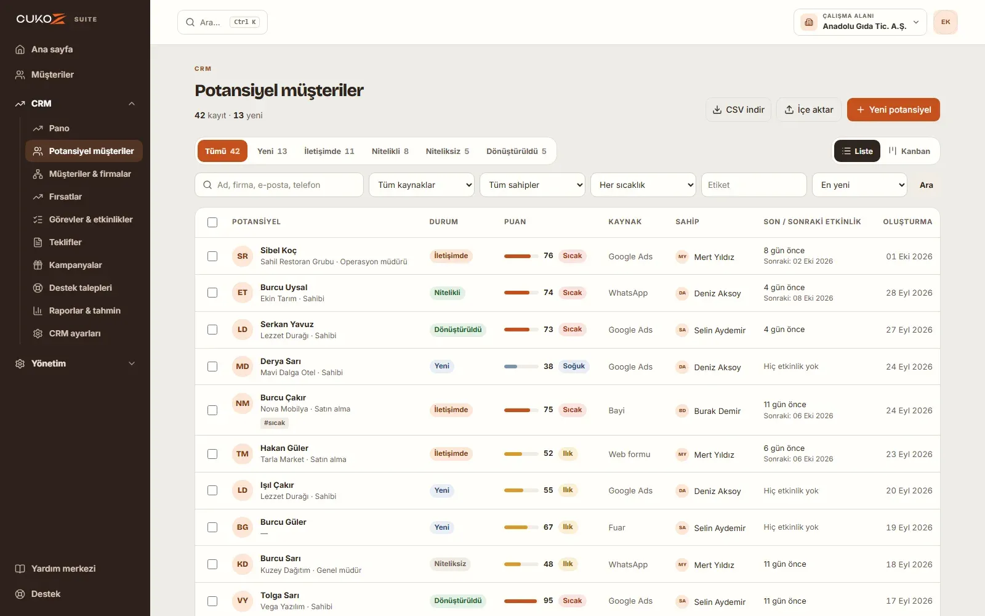
Task: Toggle the select-all checkbox in table header
Action: [212, 222]
